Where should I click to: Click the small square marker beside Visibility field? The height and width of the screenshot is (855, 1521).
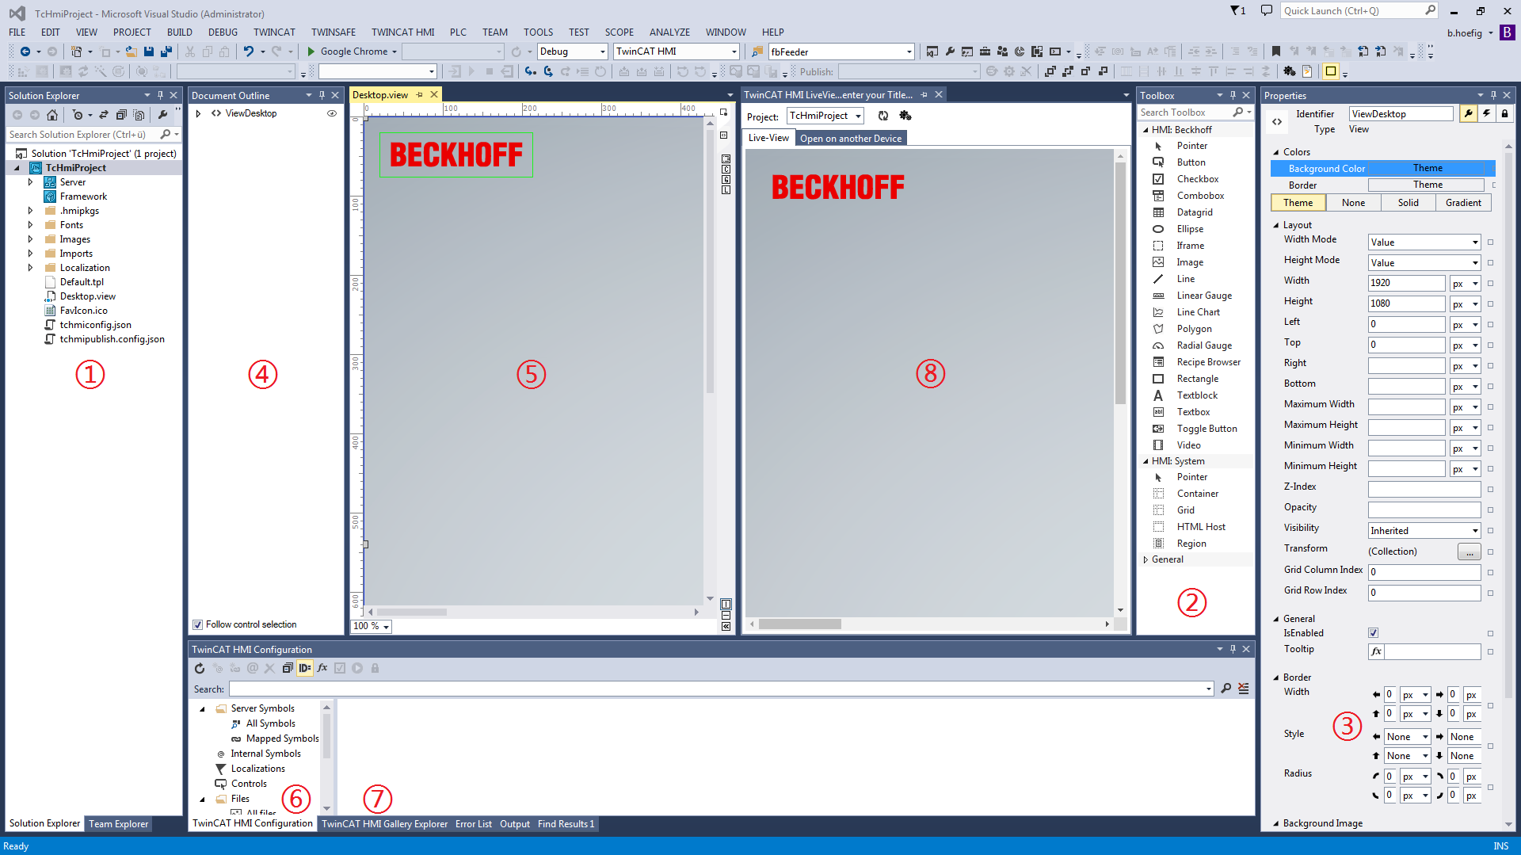pos(1490,531)
